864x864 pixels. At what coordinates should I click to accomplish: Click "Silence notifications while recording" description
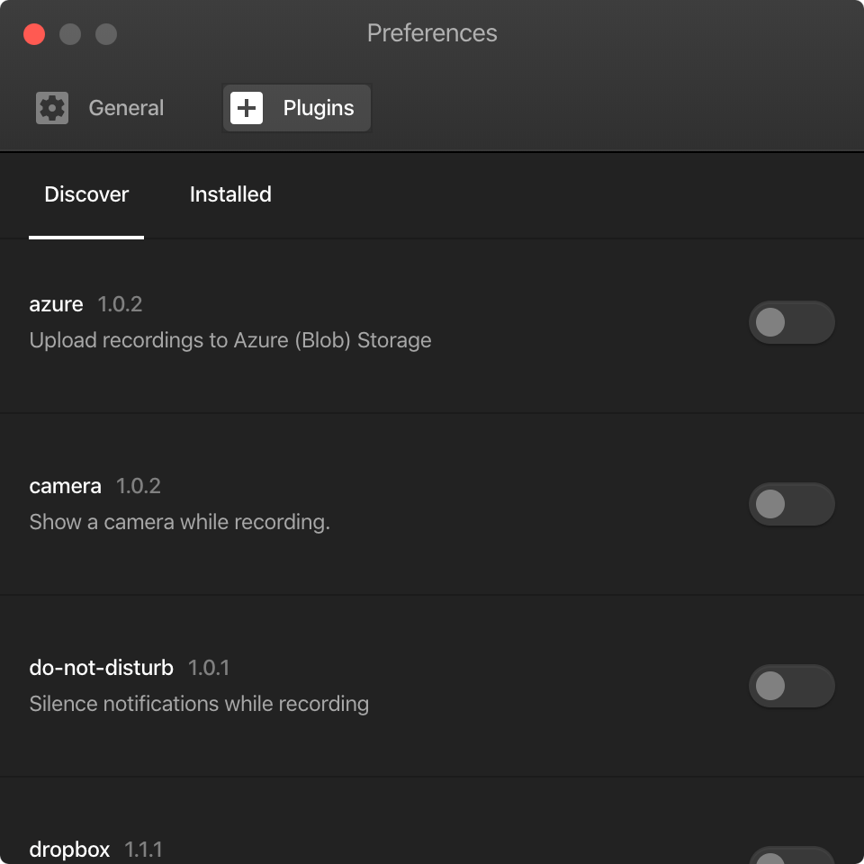click(199, 704)
